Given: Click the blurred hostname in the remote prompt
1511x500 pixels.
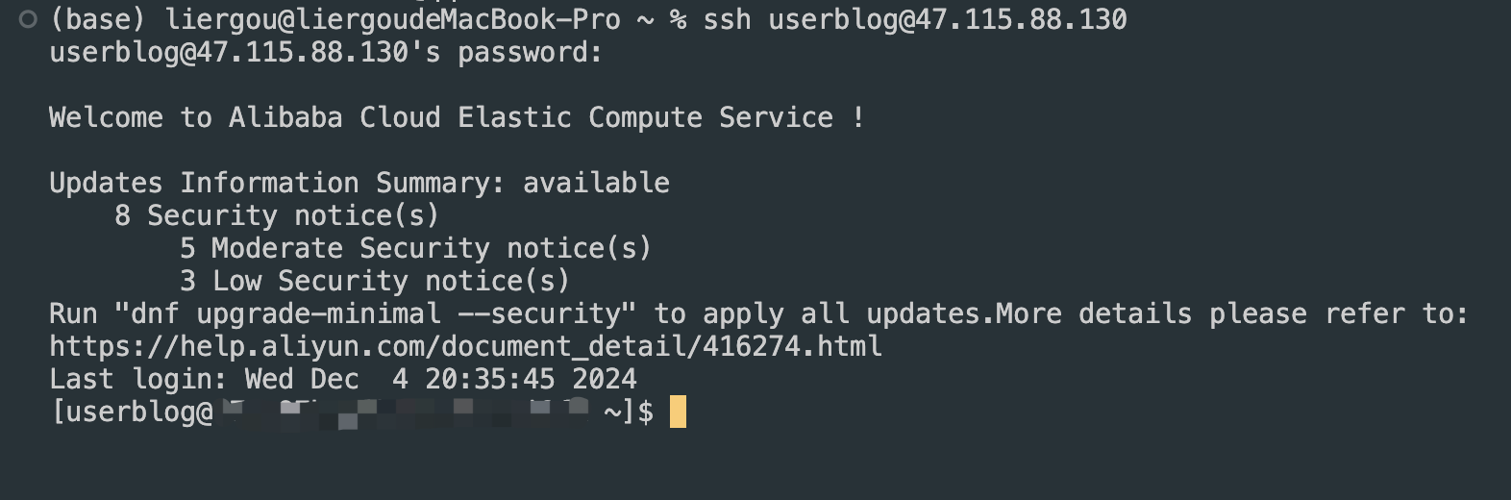Looking at the screenshot, I should point(404,412).
